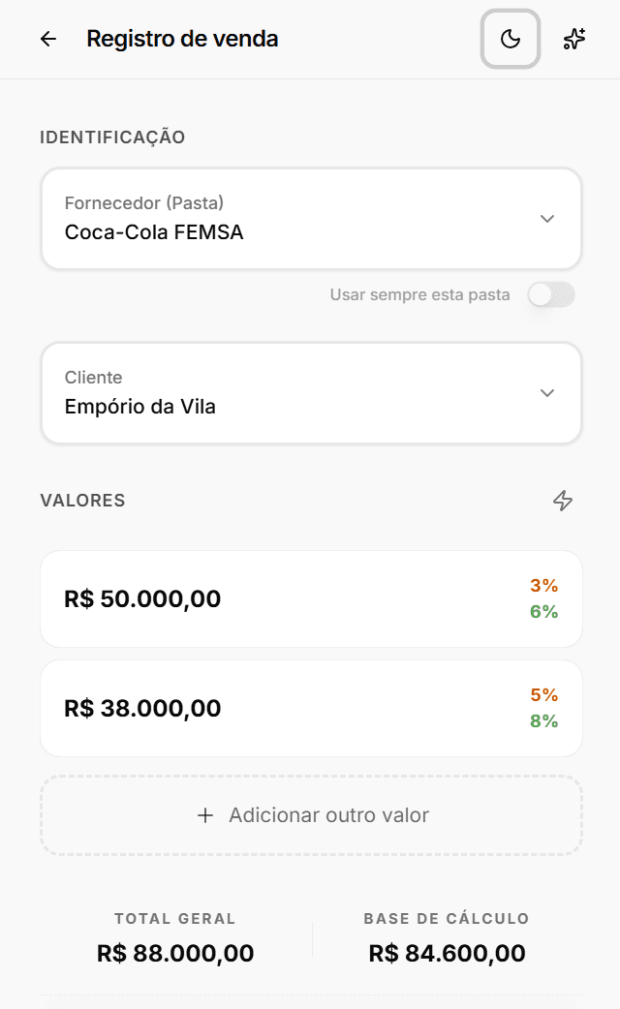Open the Fornecedor (Pasta) dropdown
This screenshot has width=620, height=1009.
click(547, 219)
